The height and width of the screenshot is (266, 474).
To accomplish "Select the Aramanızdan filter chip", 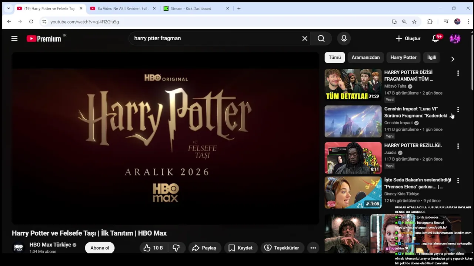I will tap(365, 57).
